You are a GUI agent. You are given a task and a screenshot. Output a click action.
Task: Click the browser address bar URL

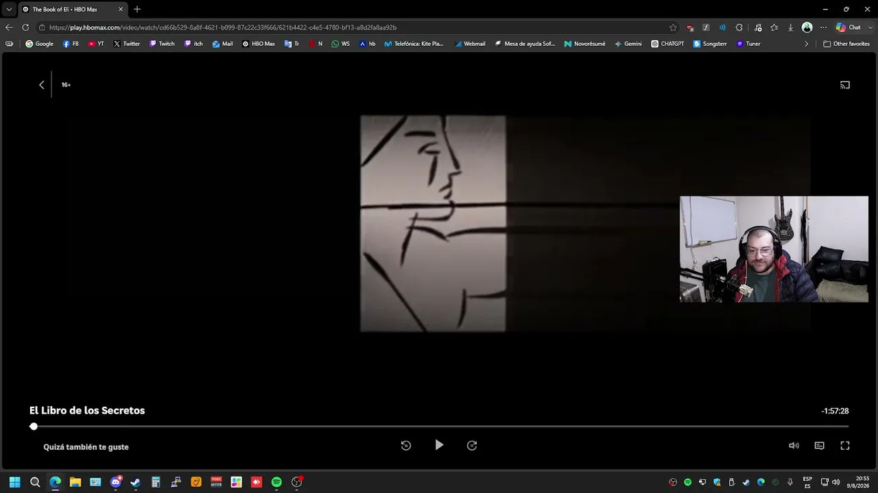pyautogui.click(x=223, y=27)
